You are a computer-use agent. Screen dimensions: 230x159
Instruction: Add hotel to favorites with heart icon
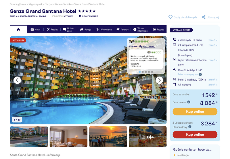coord(170,17)
